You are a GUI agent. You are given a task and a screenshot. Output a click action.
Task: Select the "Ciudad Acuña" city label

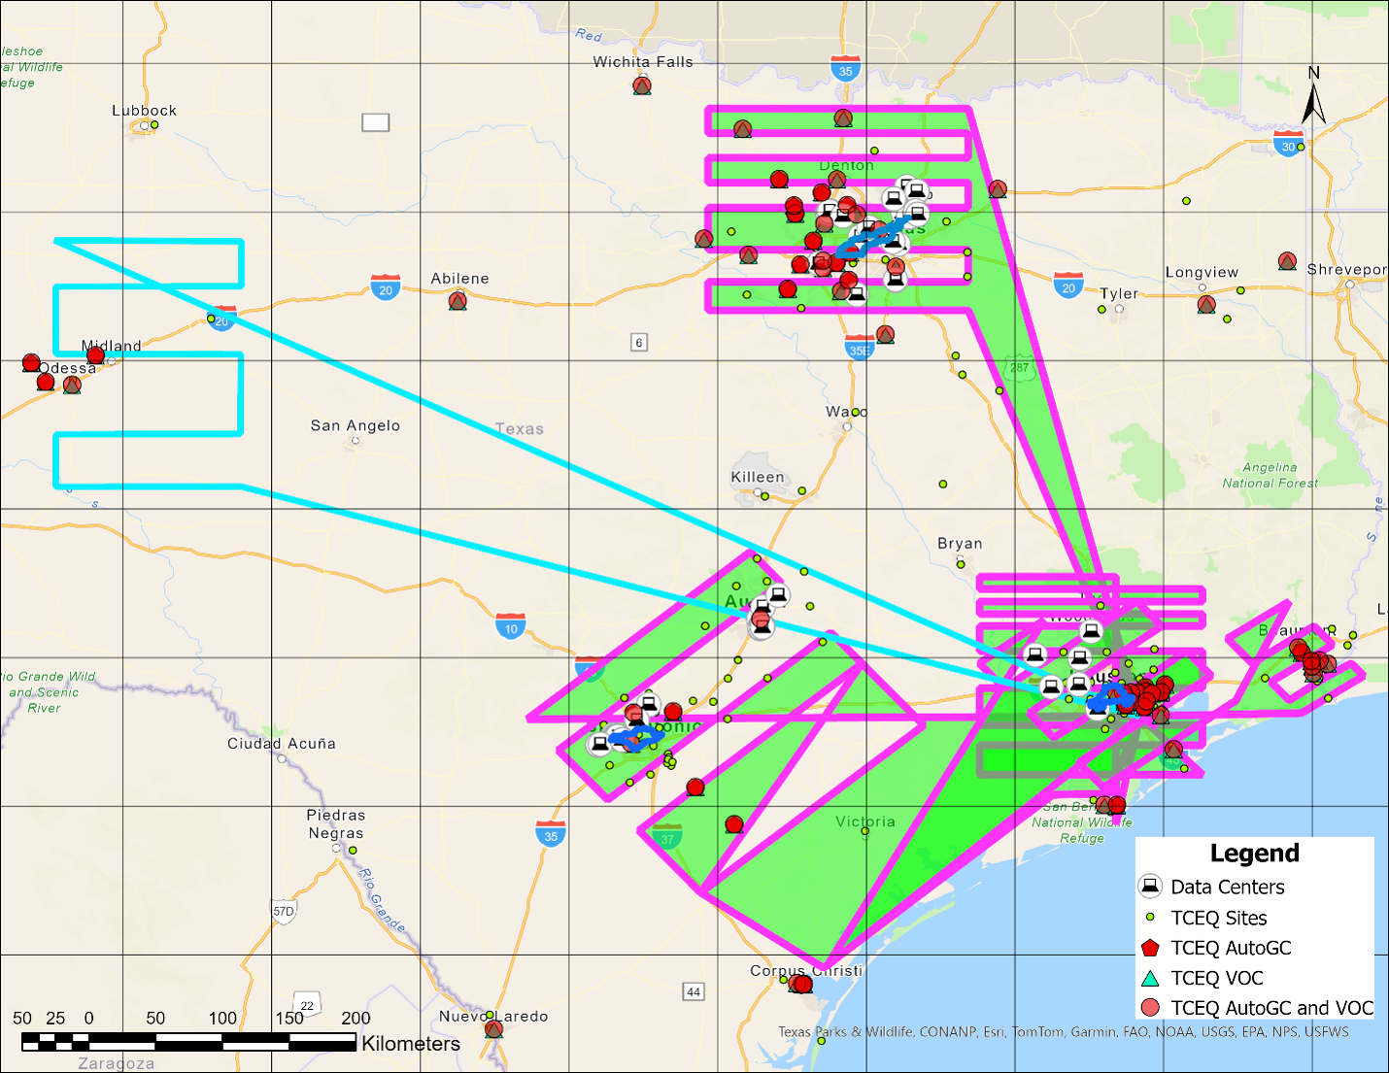(282, 744)
